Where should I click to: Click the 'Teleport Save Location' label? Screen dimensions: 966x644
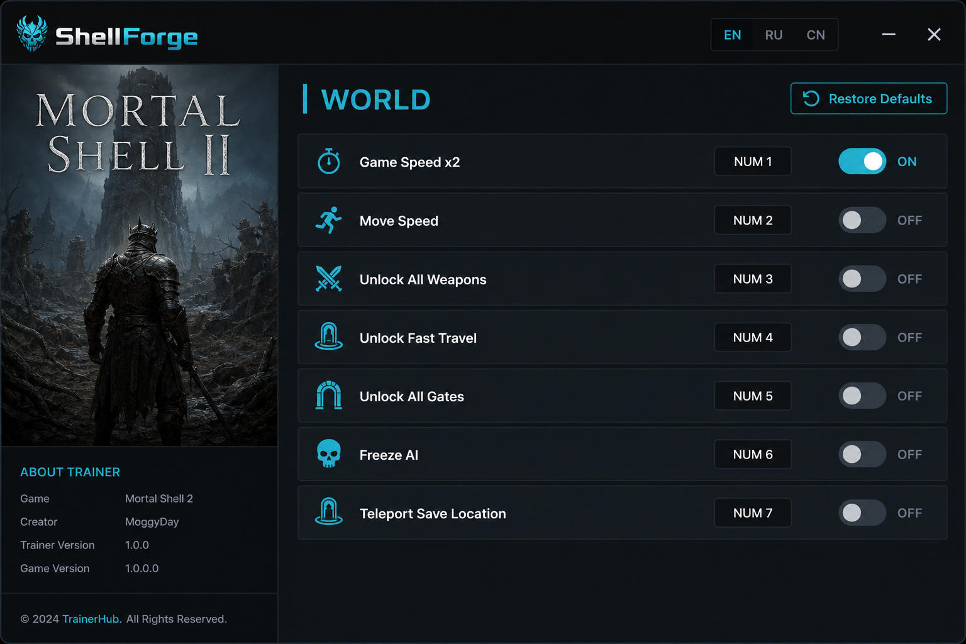point(433,513)
